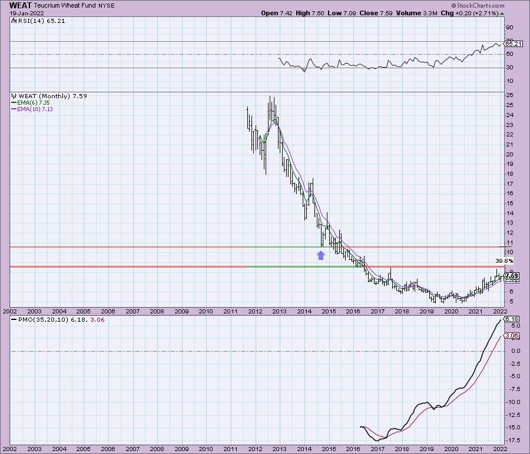Click the PMO(35,20,10) 6.18 legend label
Viewport: 530px width, 454px height.
click(53, 319)
